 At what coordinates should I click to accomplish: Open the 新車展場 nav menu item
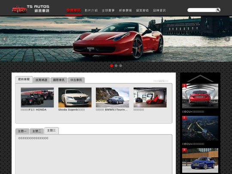point(125,10)
